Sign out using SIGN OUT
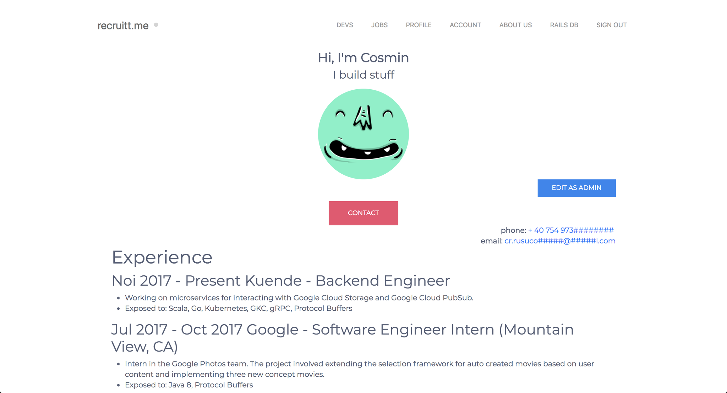 point(612,25)
